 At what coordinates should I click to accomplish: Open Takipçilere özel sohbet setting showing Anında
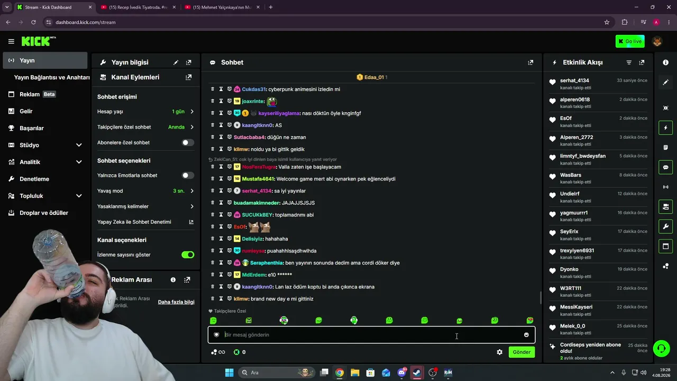point(145,127)
